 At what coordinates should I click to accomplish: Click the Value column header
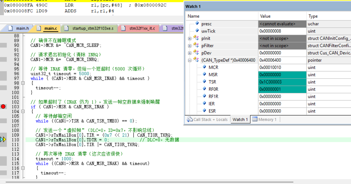coord(282,16)
